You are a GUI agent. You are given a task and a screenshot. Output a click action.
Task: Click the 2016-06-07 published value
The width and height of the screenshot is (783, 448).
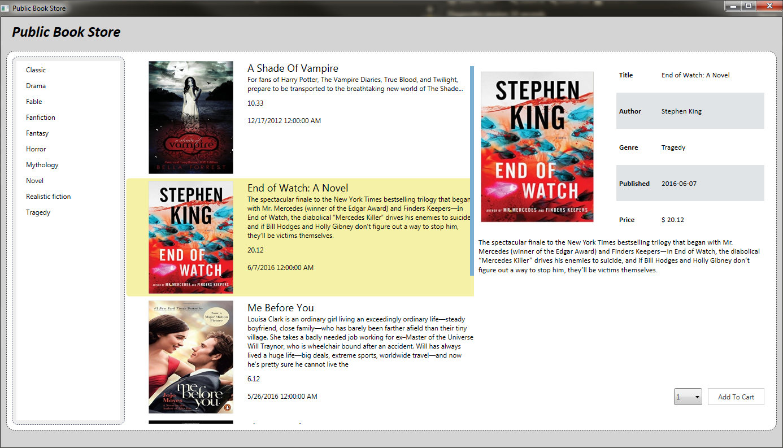(679, 184)
